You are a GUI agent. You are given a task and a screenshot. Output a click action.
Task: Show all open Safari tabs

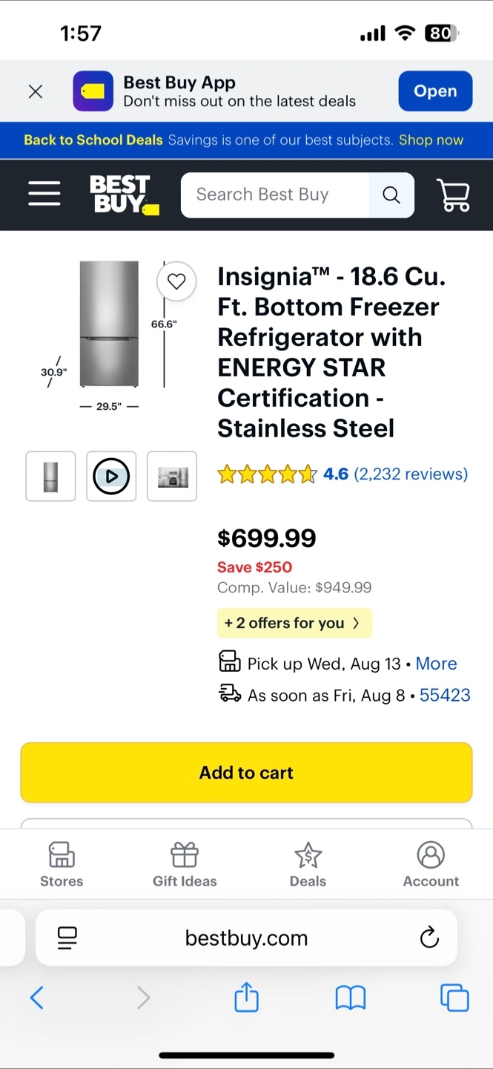coord(454,997)
